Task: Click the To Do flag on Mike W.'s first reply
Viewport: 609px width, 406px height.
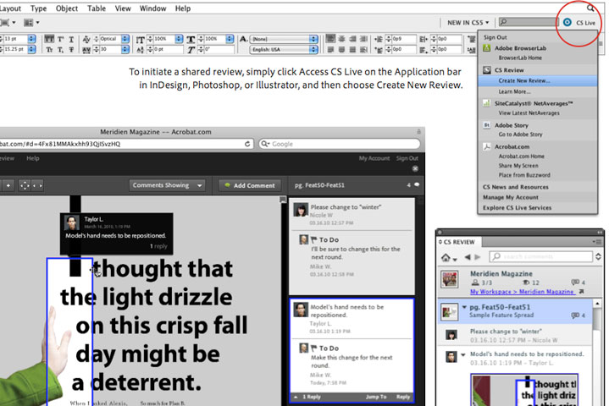Action: 314,240
